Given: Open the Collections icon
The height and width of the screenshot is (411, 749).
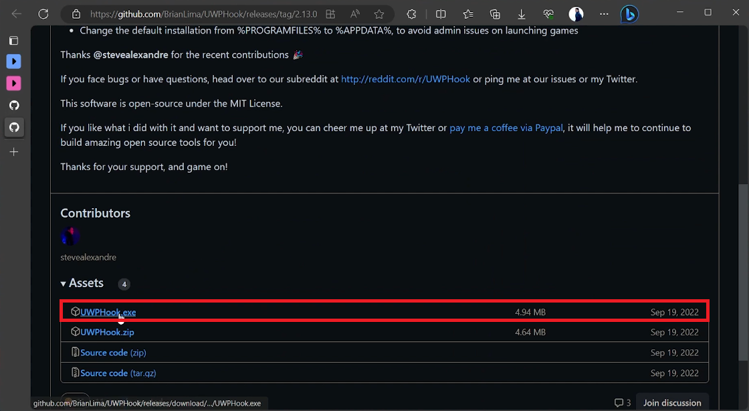Looking at the screenshot, I should (495, 14).
